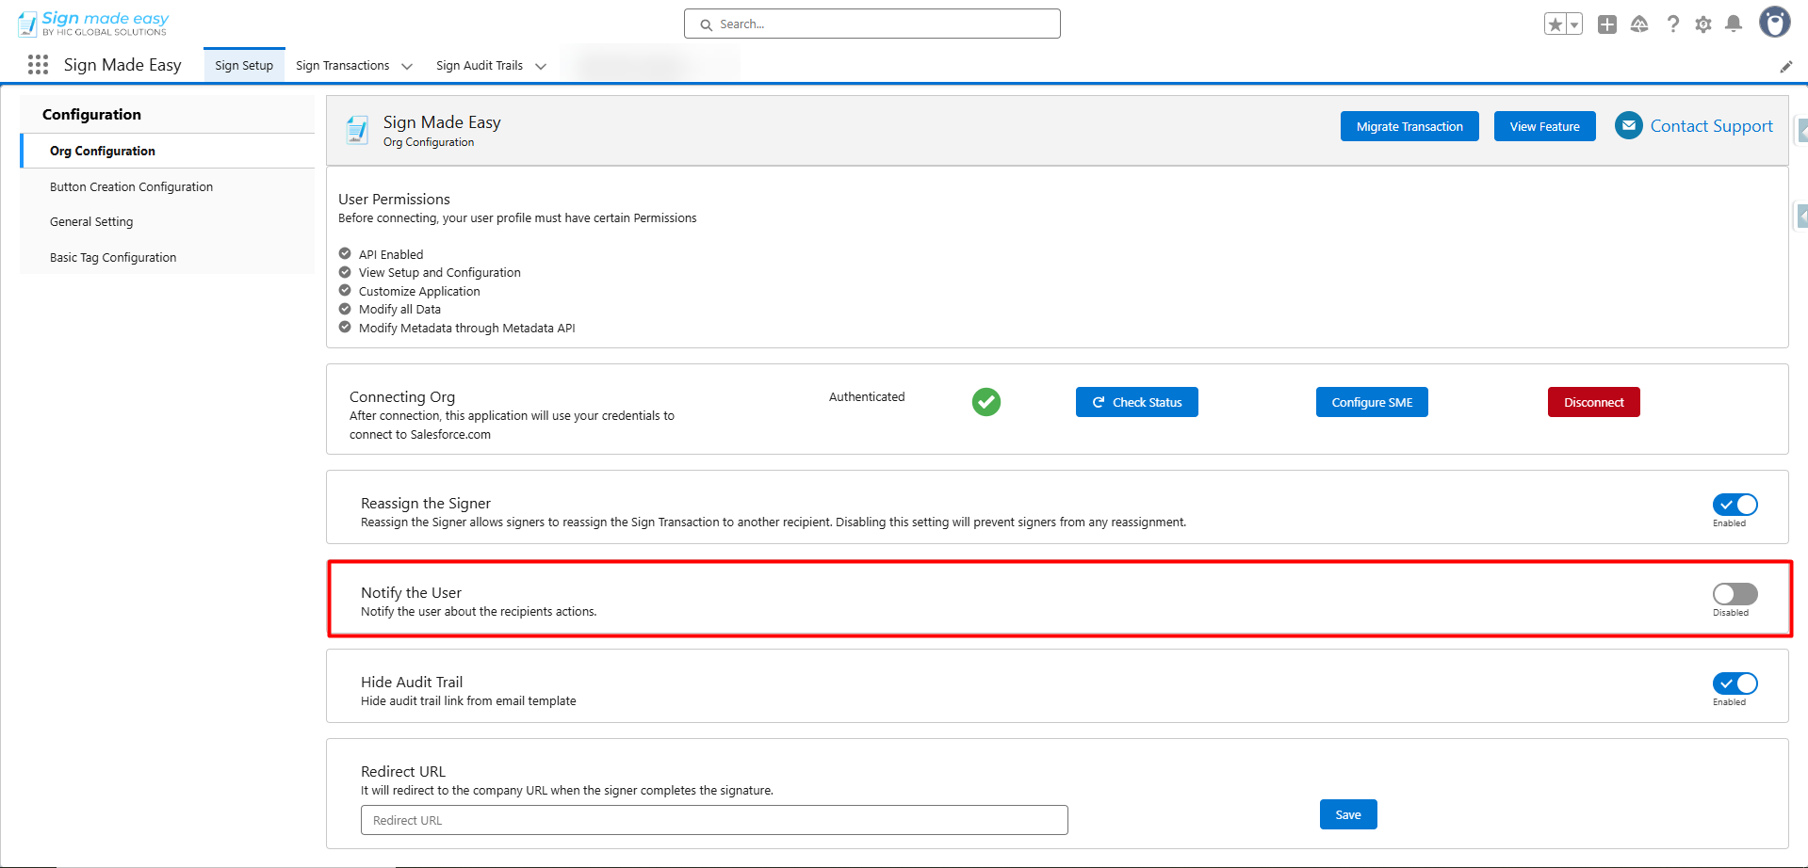Select Org Configuration in the sidebar
The image size is (1808, 868).
(168, 151)
